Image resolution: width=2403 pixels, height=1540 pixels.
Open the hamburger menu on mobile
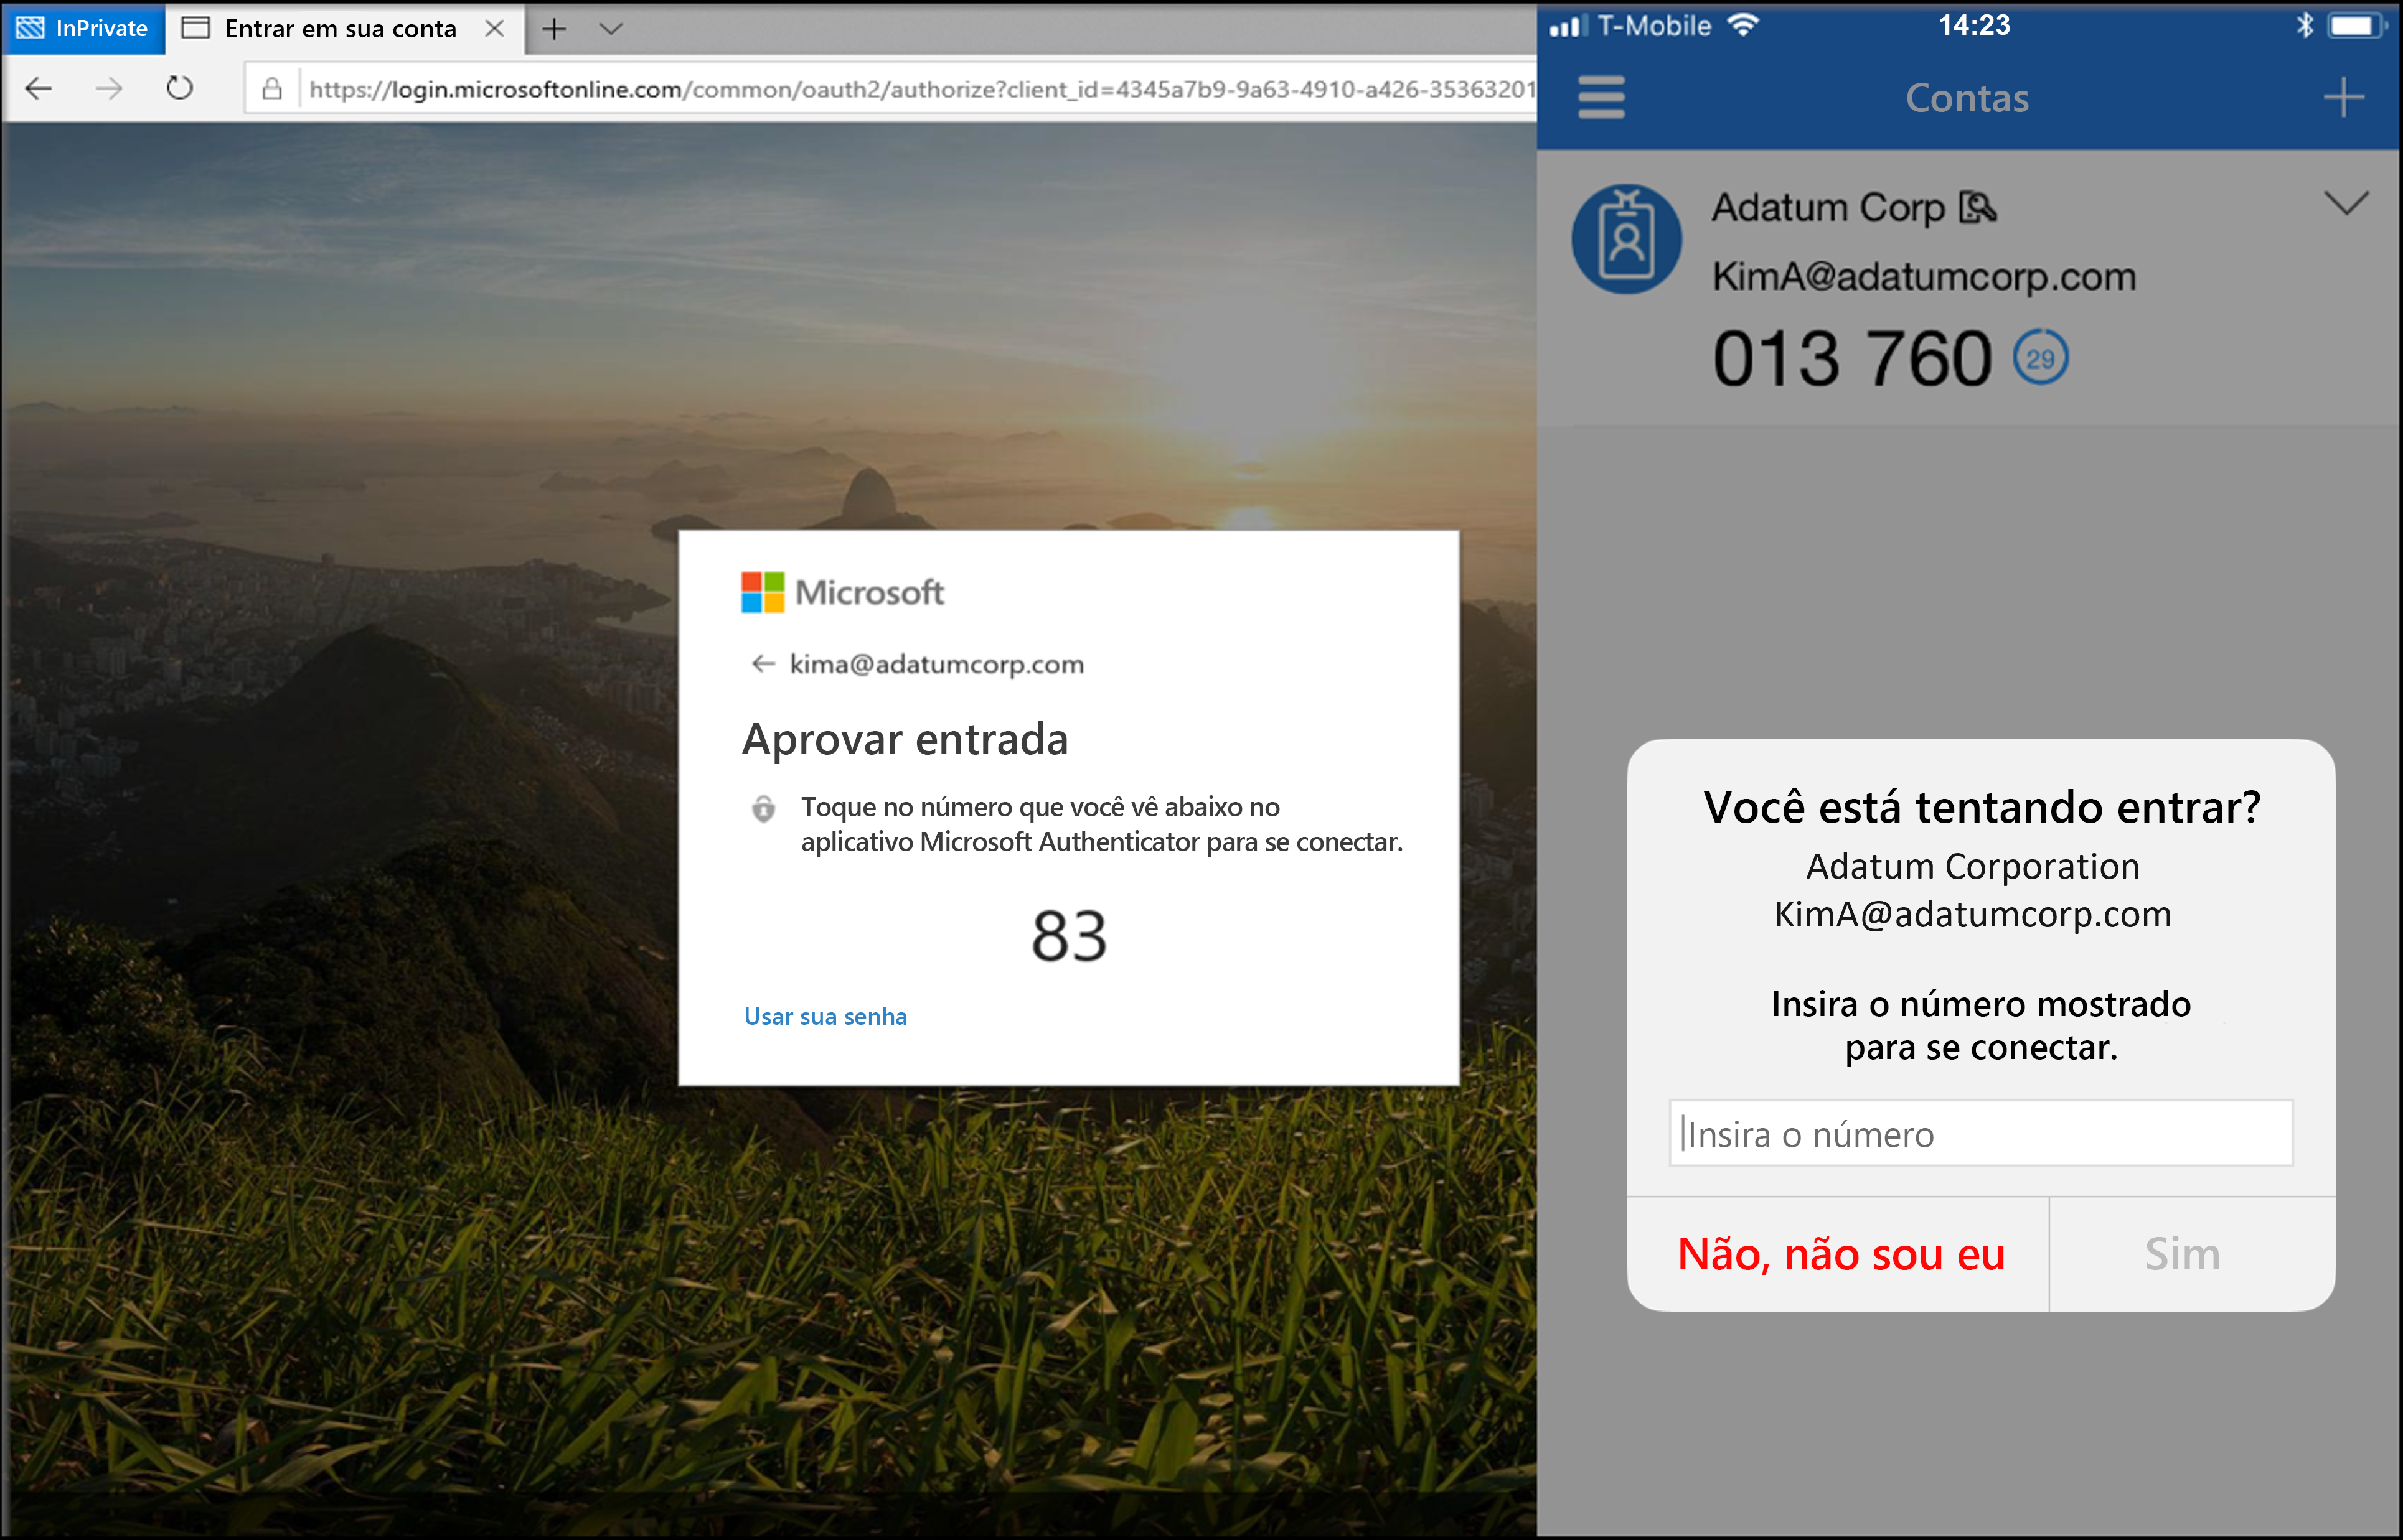pyautogui.click(x=1599, y=98)
